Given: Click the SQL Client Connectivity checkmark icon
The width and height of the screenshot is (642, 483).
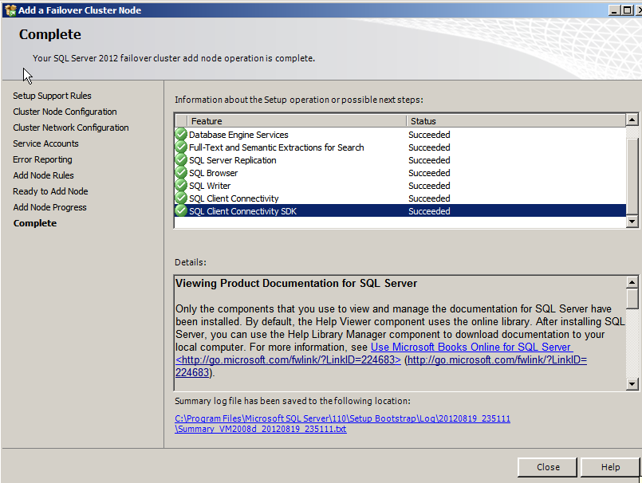Looking at the screenshot, I should 180,198.
